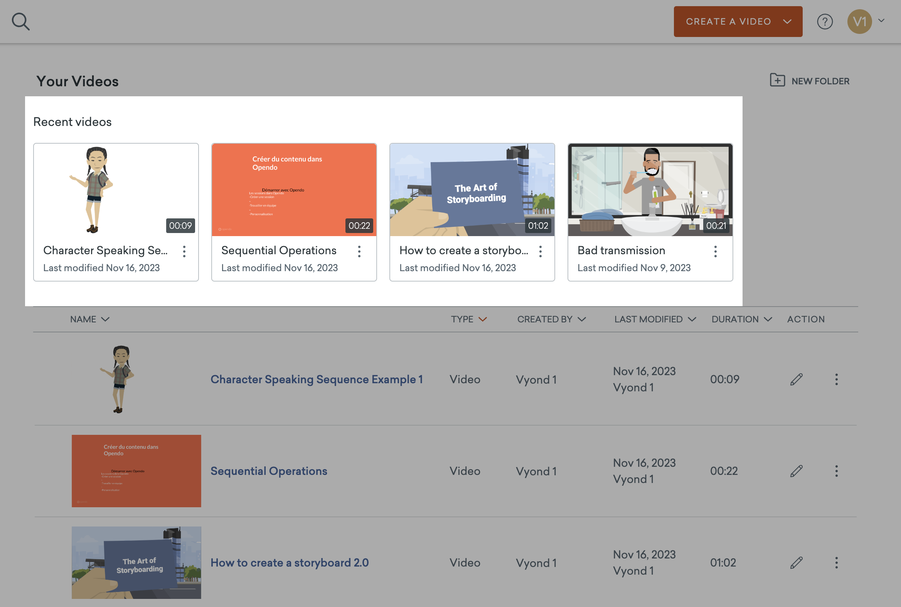Open more options on Bad transmission card
This screenshot has height=607, width=901.
point(716,251)
